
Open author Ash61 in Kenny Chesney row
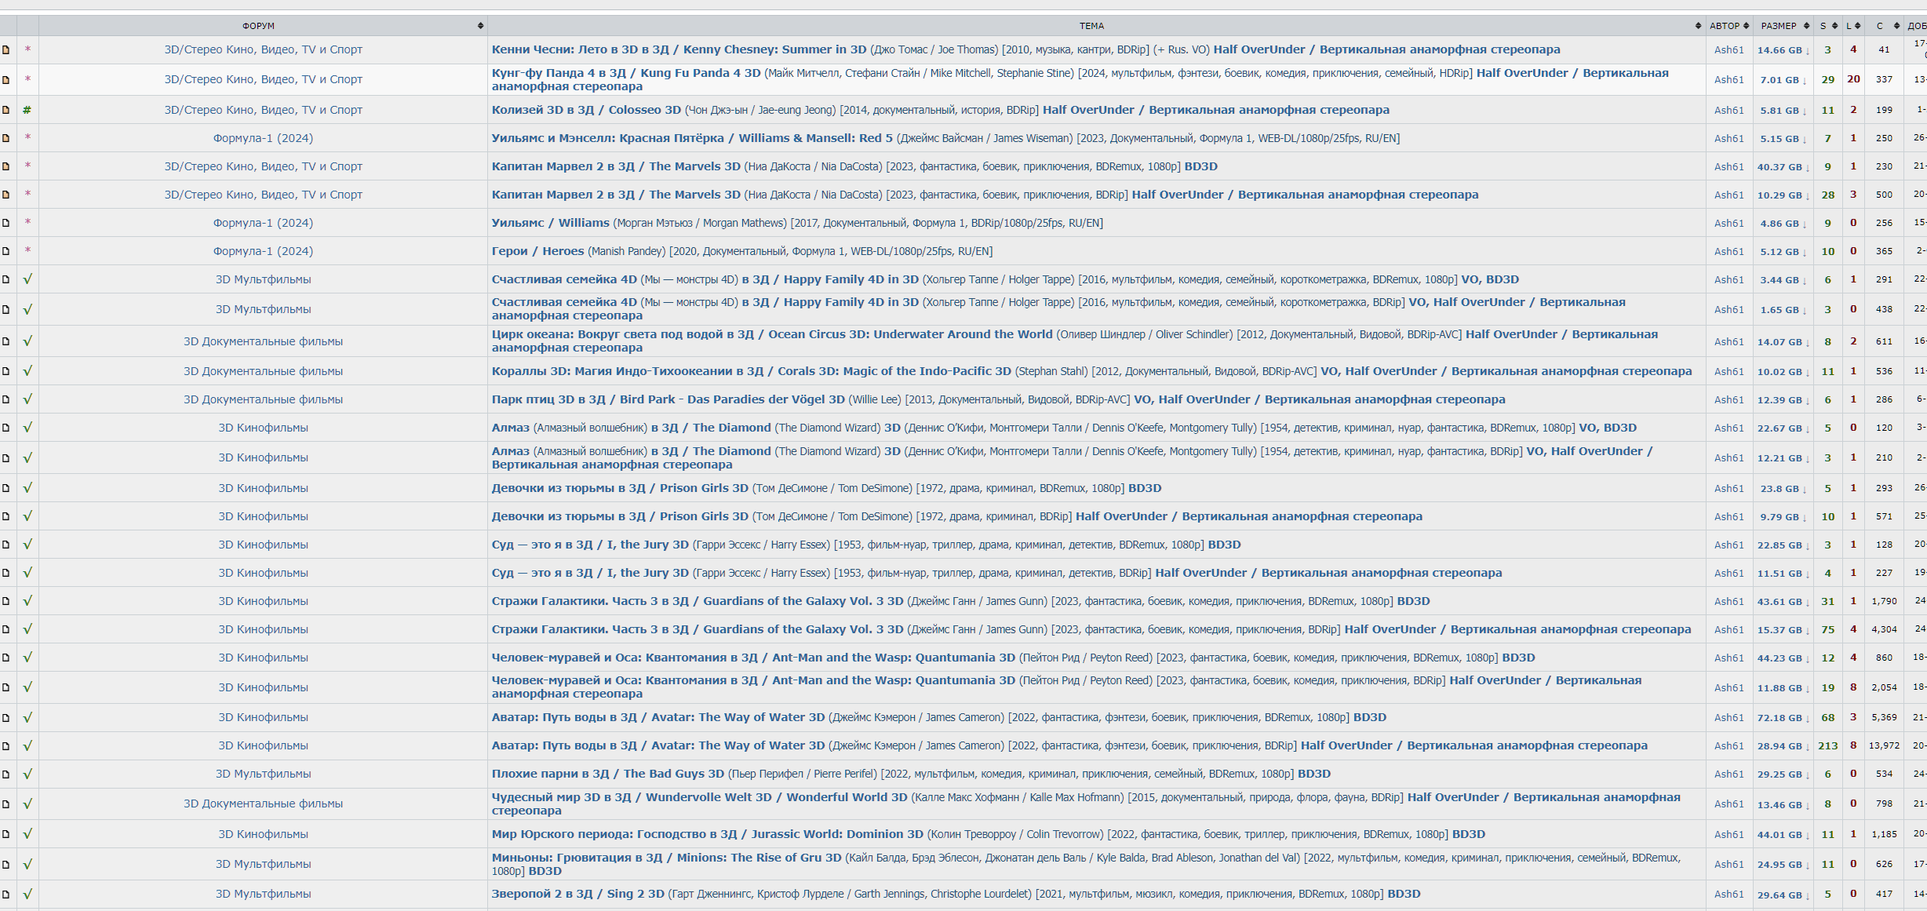tap(1728, 50)
